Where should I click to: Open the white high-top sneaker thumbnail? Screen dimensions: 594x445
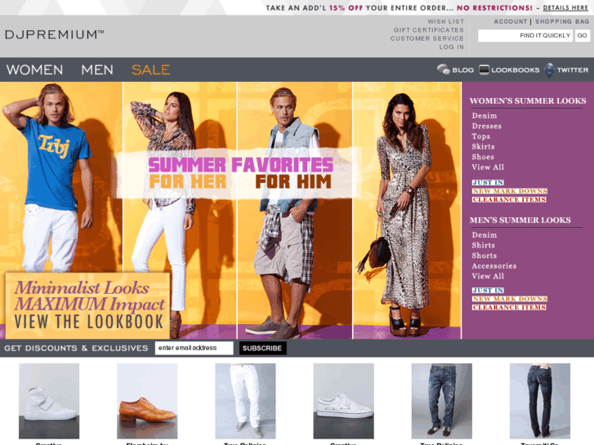49,401
